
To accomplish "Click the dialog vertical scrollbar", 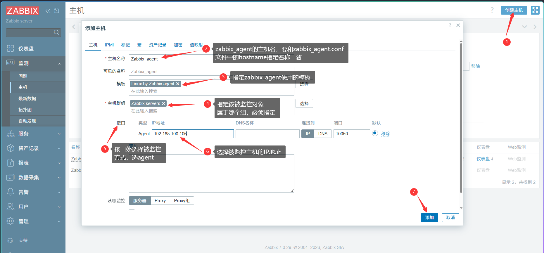I will click(x=461, y=118).
